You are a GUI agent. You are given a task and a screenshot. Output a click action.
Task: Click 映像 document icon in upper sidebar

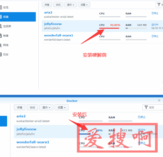coord(1,36)
